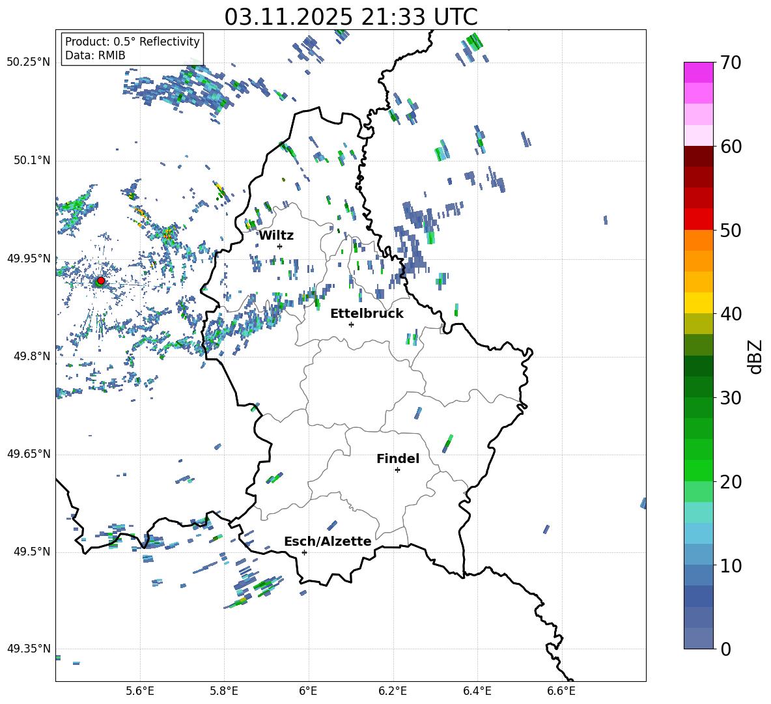Click the cross marker below Wiltz
Image resolution: width=771 pixels, height=704 pixels.
[280, 246]
